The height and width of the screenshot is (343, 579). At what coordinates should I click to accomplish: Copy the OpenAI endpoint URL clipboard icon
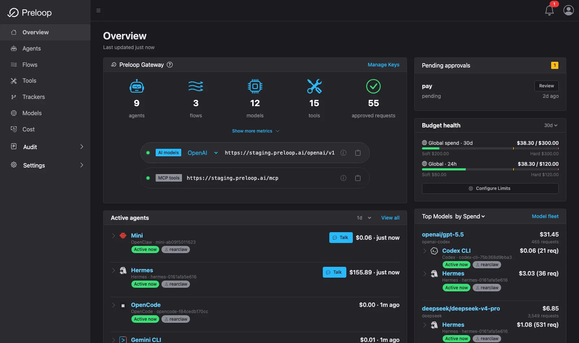[358, 153]
